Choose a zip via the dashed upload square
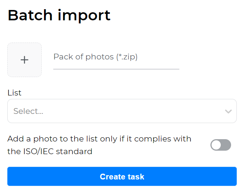246x194 pixels. click(24, 60)
